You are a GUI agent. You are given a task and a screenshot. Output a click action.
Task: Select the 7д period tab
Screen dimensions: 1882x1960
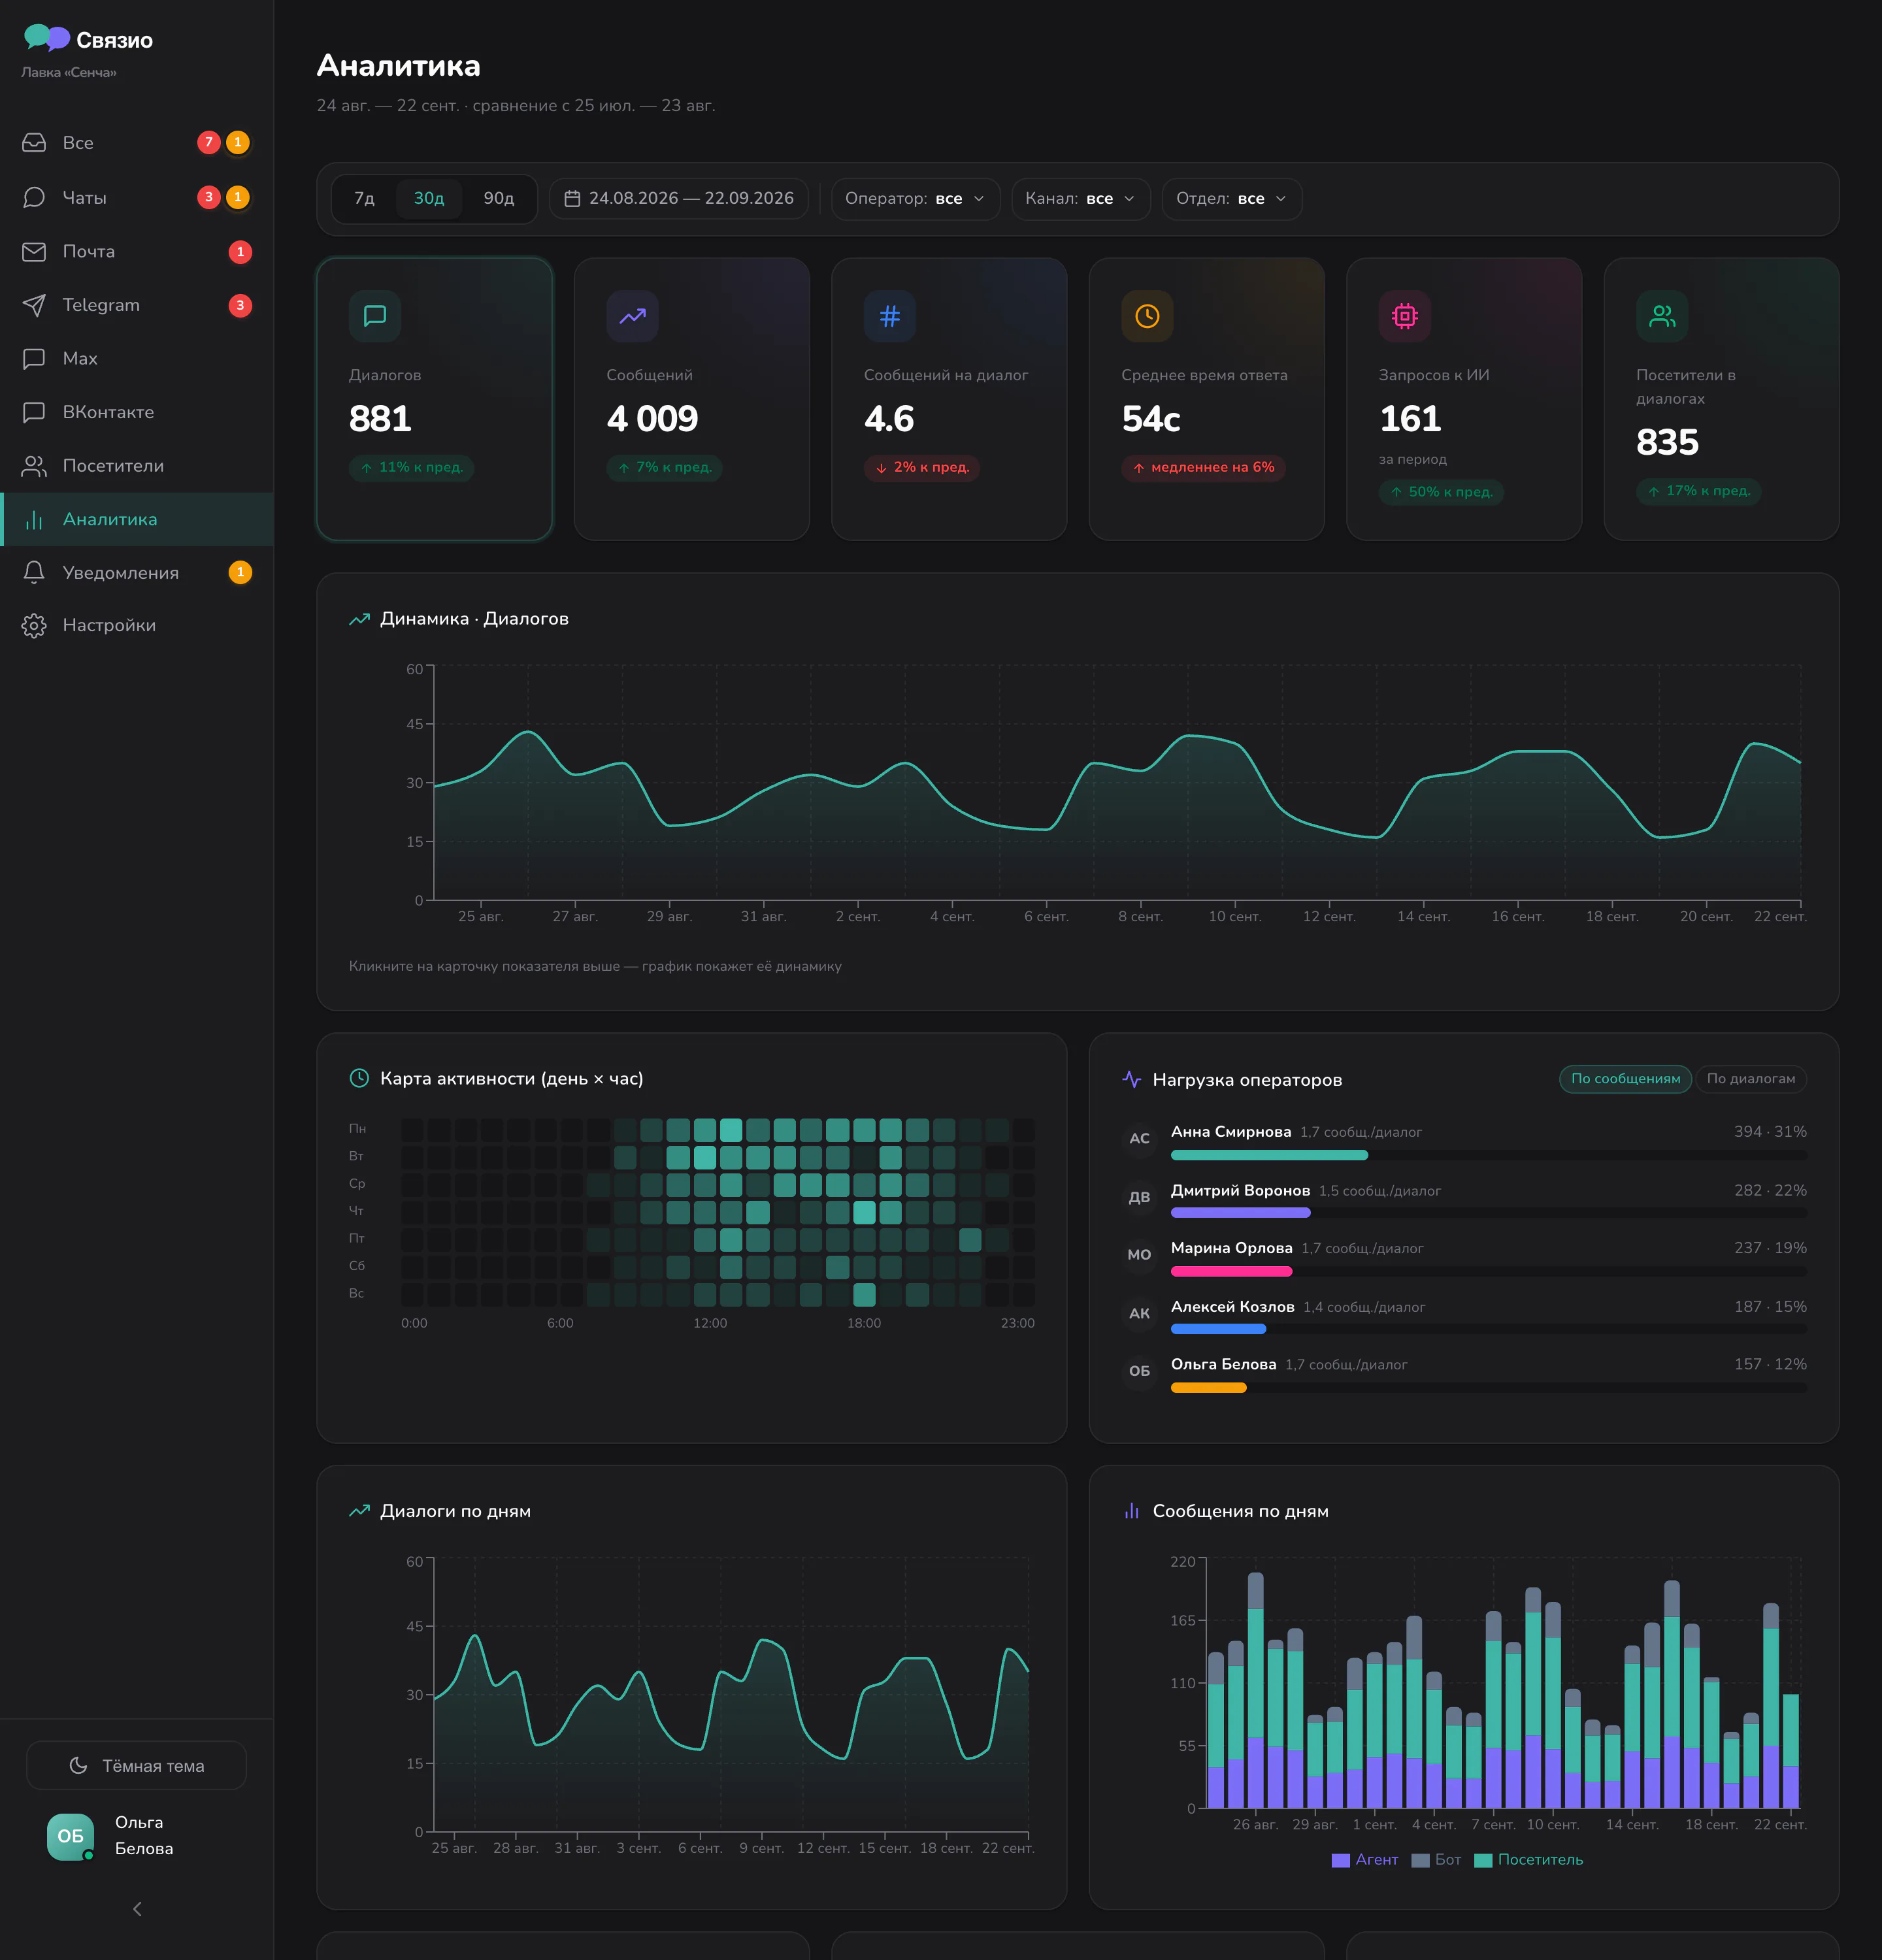point(364,199)
